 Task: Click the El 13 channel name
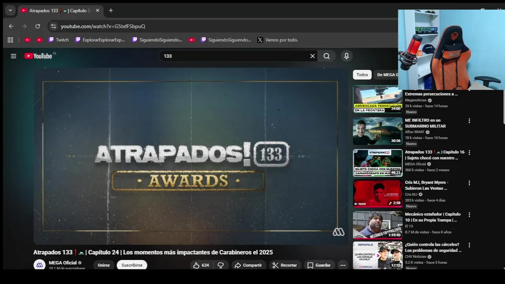tap(409, 226)
